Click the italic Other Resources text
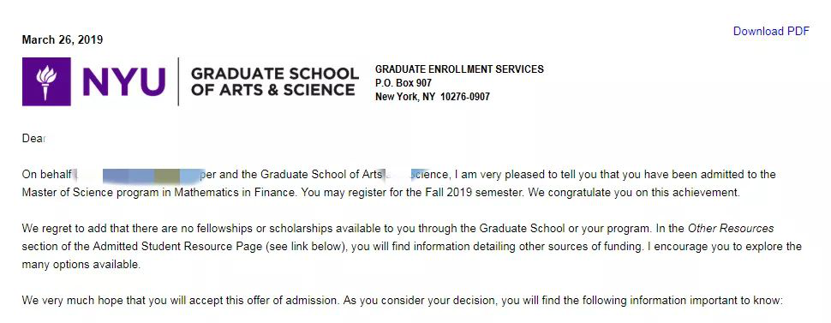831x323 pixels. click(731, 229)
